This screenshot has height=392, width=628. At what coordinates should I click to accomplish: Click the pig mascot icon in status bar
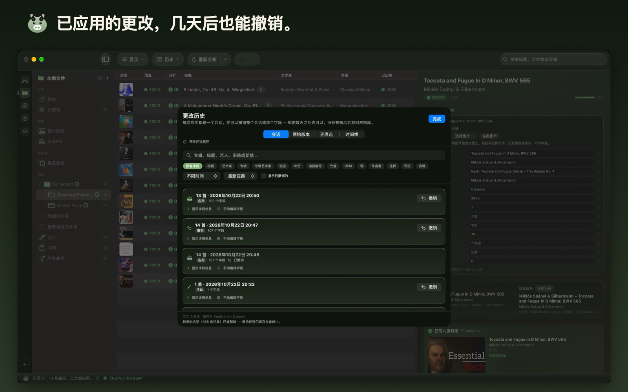click(x=26, y=378)
